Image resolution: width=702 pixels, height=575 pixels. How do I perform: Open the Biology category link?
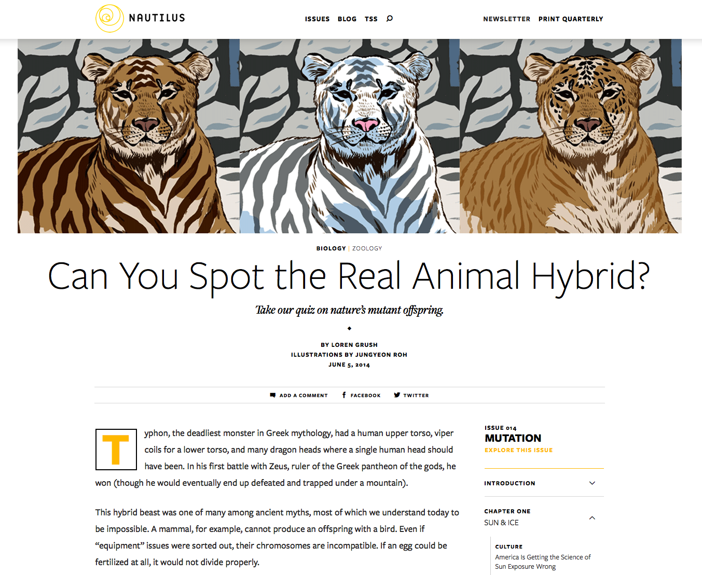pyautogui.click(x=331, y=248)
